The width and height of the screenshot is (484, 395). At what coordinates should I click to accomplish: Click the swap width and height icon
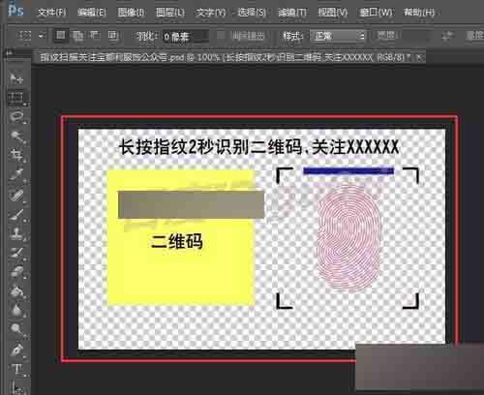[x=447, y=36]
